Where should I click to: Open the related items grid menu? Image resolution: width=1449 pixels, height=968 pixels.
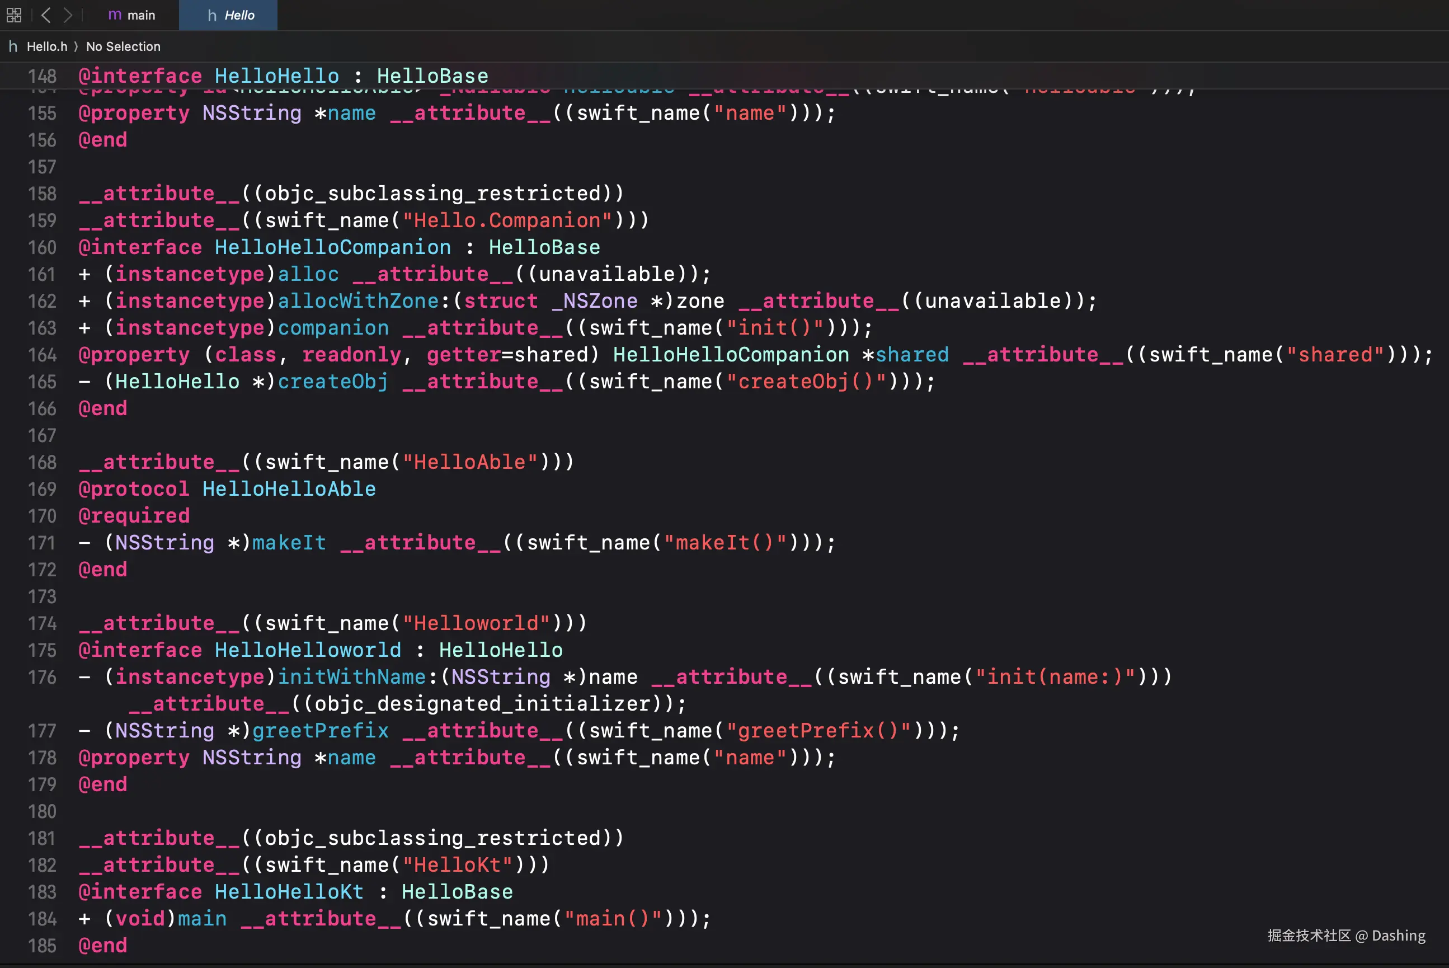pos(13,15)
